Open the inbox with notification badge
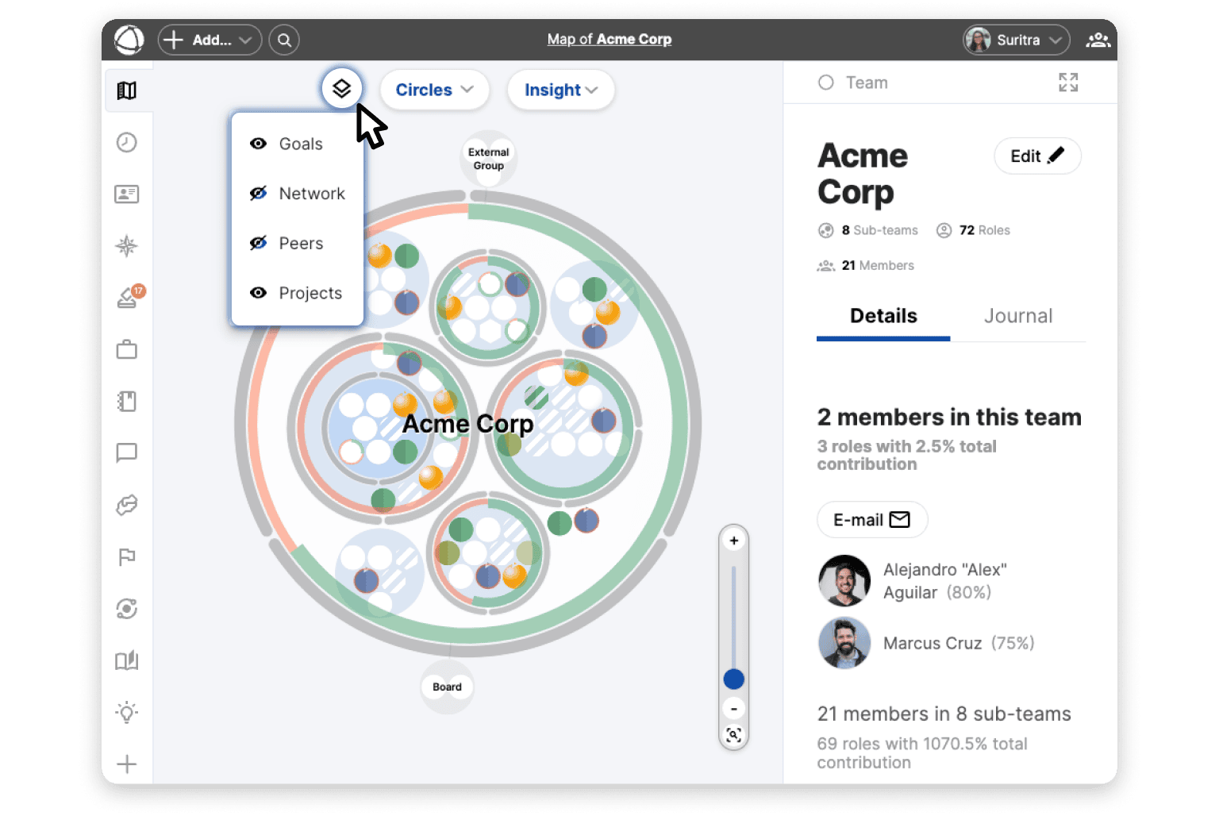The image size is (1219, 816). point(127,298)
